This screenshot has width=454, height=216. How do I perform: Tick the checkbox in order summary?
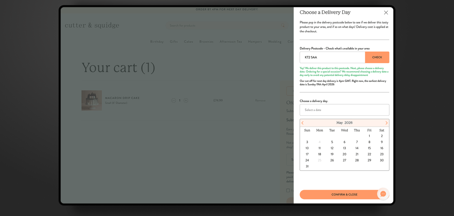[x=288, y=190]
